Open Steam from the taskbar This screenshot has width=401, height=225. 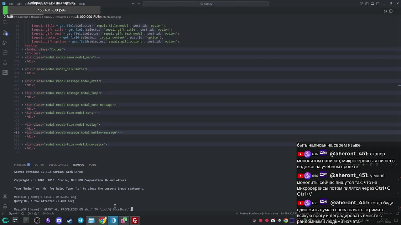(x=70, y=221)
